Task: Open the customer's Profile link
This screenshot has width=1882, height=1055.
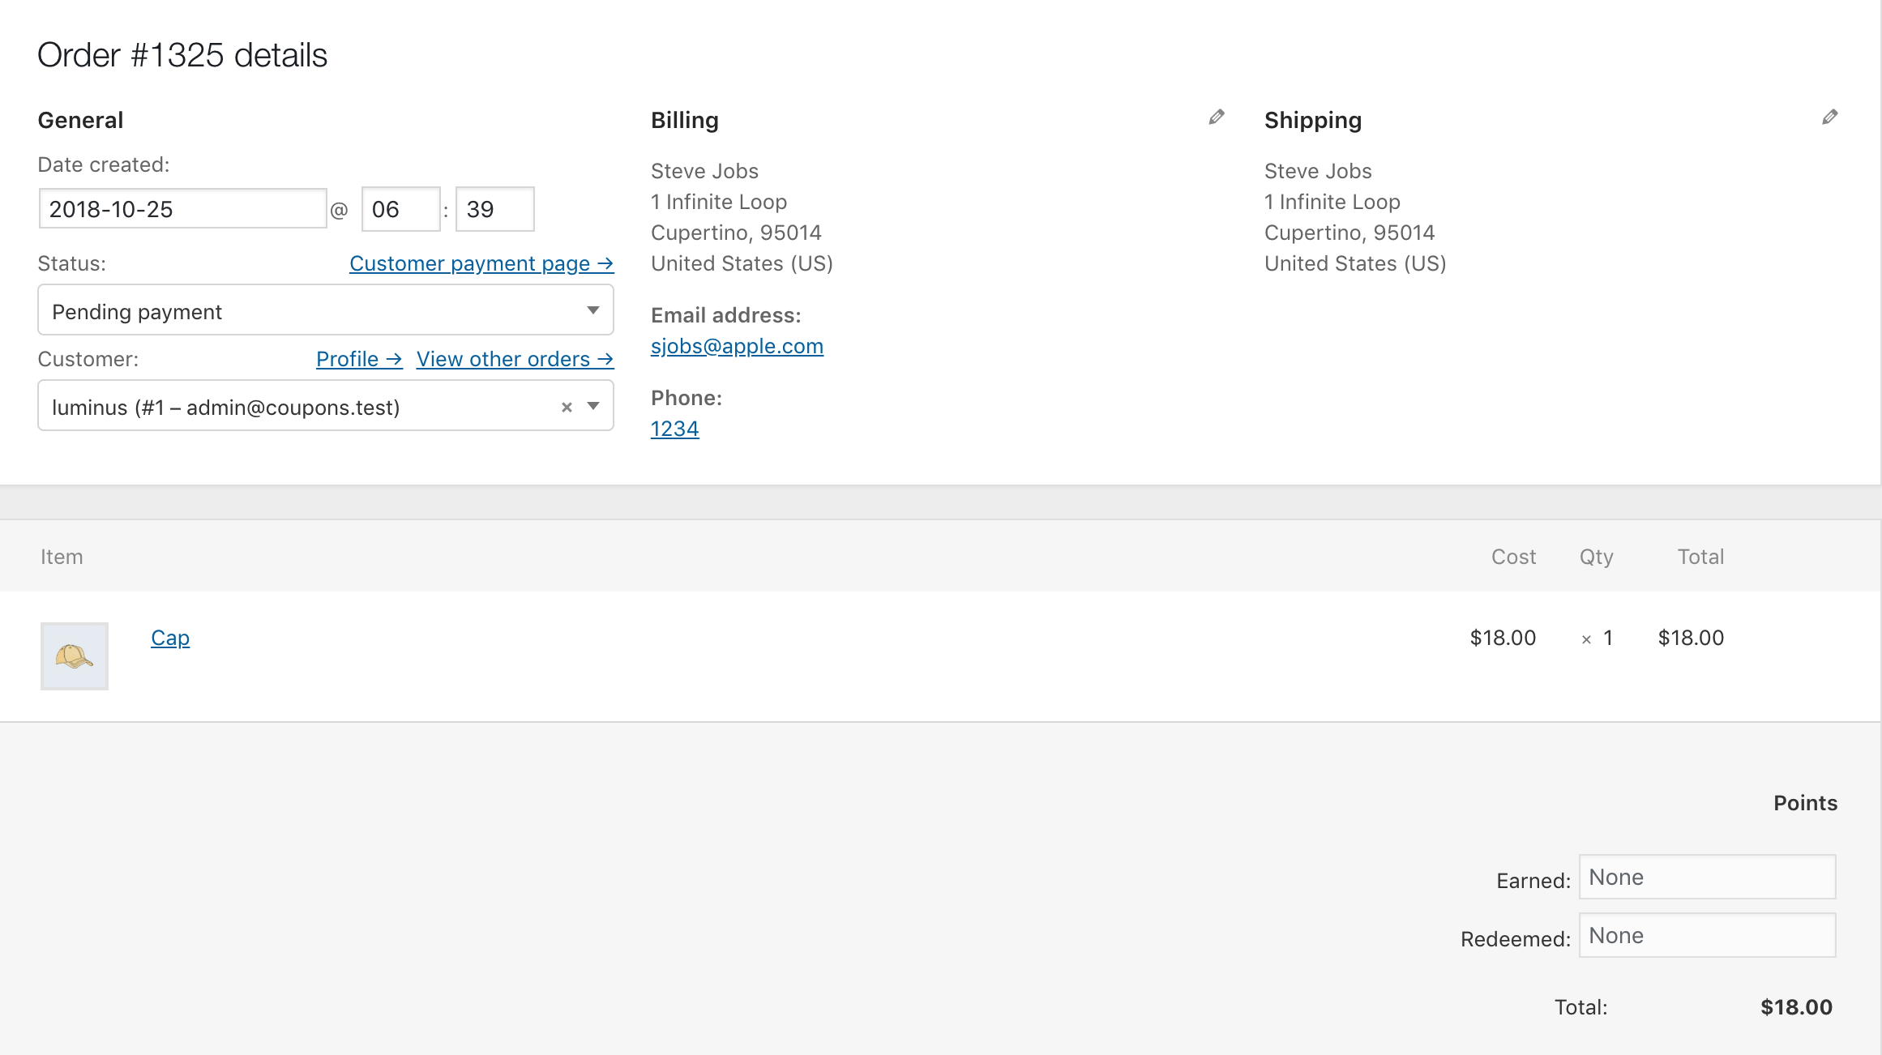Action: [x=358, y=359]
